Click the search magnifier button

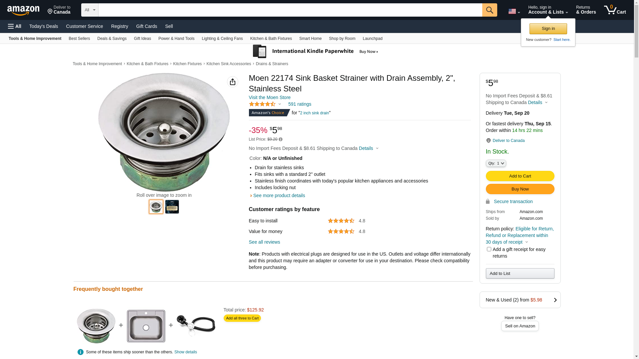click(489, 10)
